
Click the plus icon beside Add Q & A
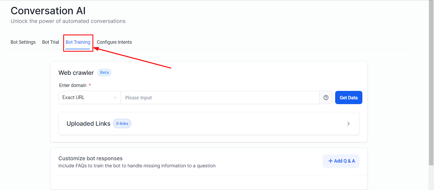pyautogui.click(x=330, y=161)
